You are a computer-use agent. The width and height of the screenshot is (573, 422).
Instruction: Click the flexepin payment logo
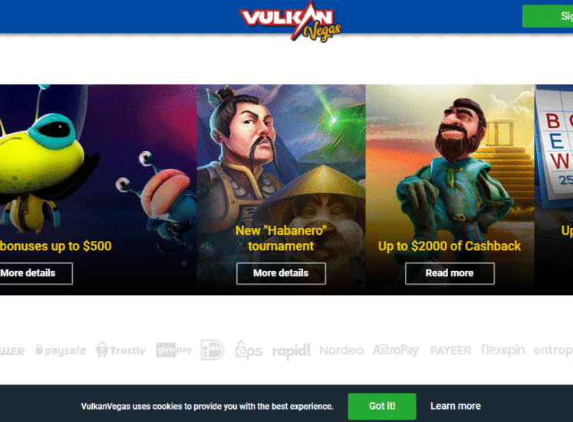503,350
